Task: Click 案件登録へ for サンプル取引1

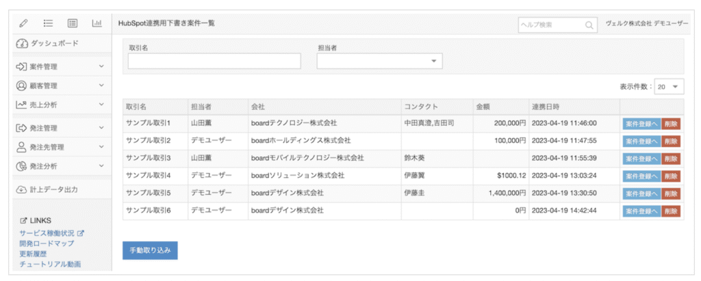Action: (x=641, y=124)
